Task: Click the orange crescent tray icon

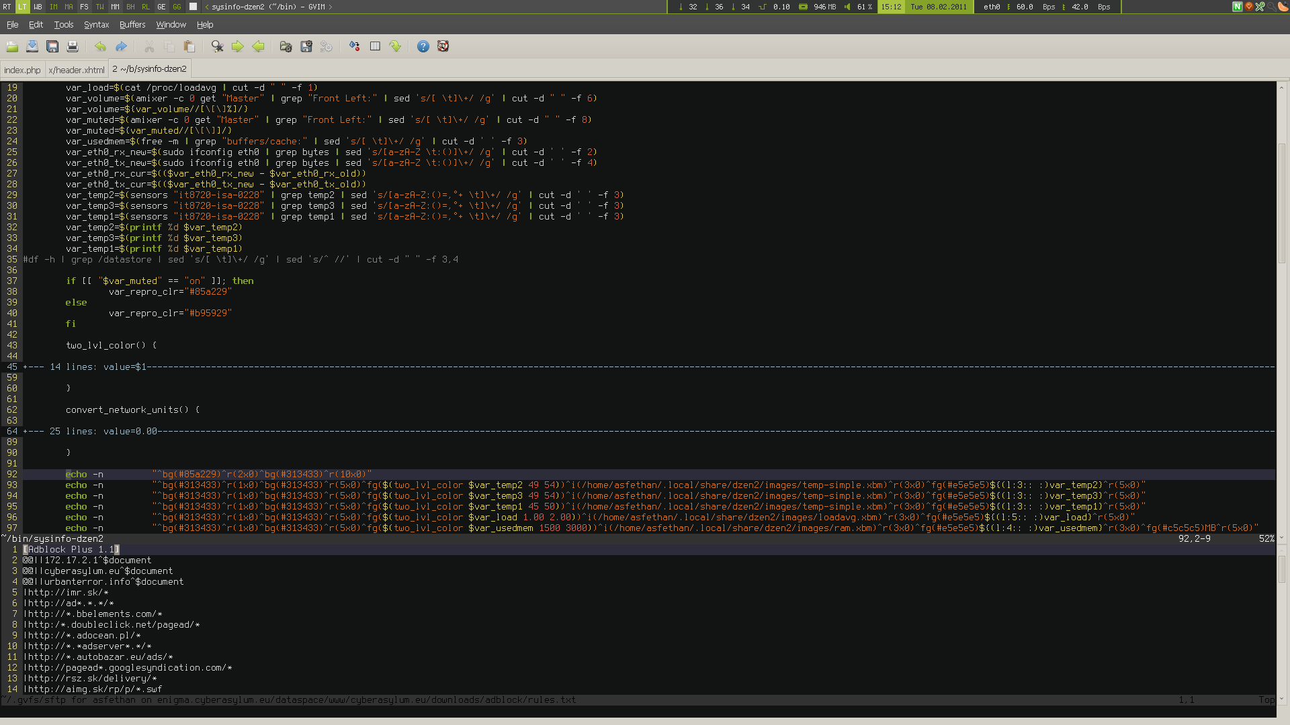Action: click(x=1283, y=7)
